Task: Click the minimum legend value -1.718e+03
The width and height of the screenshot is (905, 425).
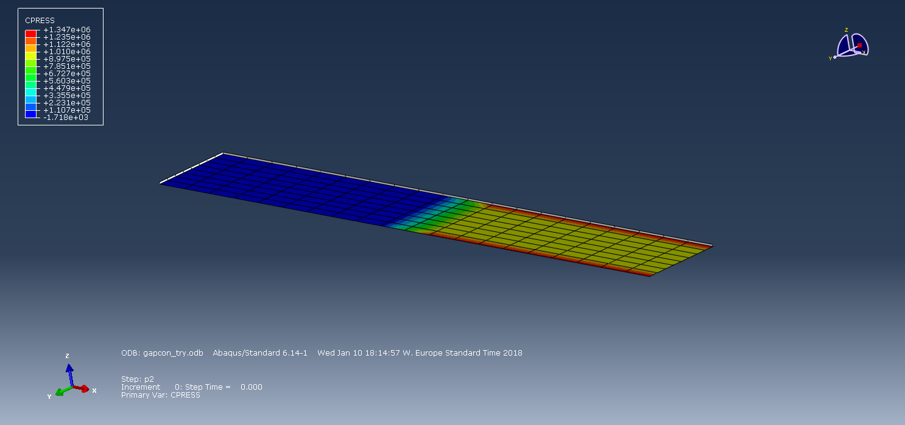Action: (65, 118)
